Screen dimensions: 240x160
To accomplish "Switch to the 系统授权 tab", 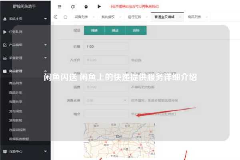I will pyautogui.click(x=108, y=17).
